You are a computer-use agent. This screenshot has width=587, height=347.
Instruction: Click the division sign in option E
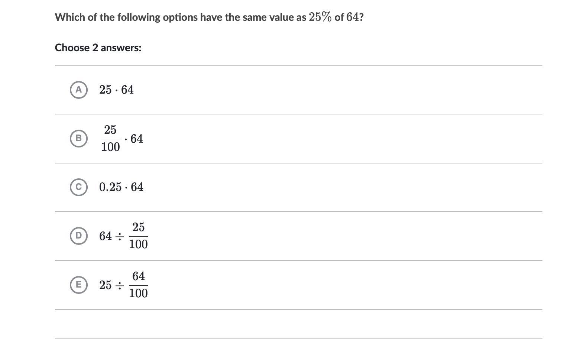click(119, 286)
